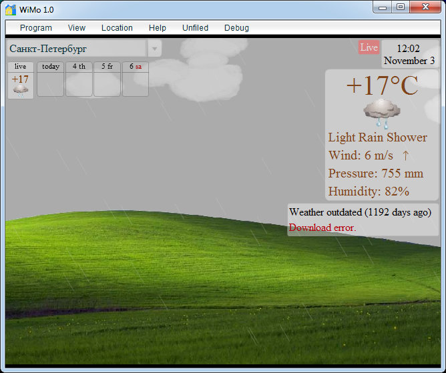446x373 pixels.
Task: Open the Help menu
Action: 158,28
